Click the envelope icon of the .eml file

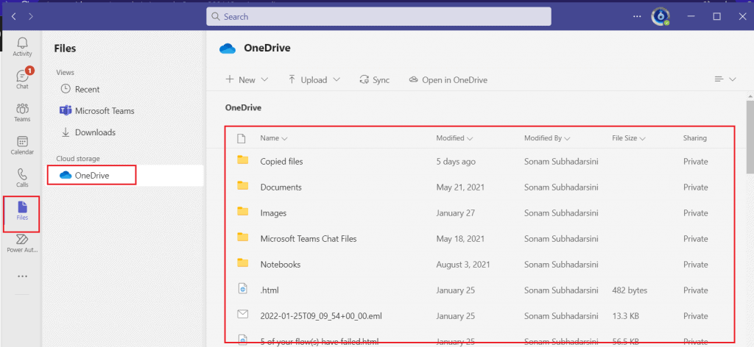point(243,315)
